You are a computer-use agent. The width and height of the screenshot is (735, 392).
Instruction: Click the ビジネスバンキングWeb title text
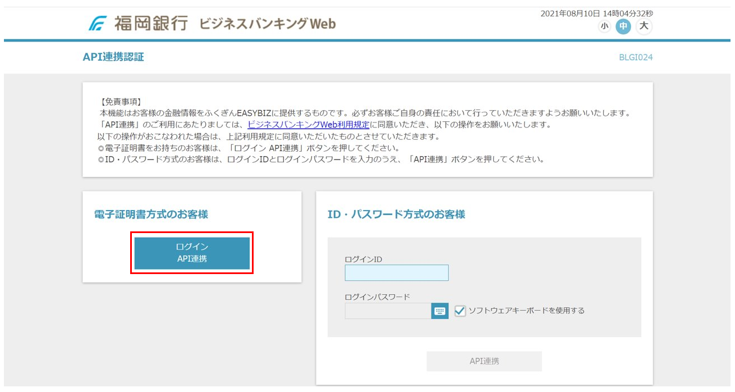(x=267, y=24)
